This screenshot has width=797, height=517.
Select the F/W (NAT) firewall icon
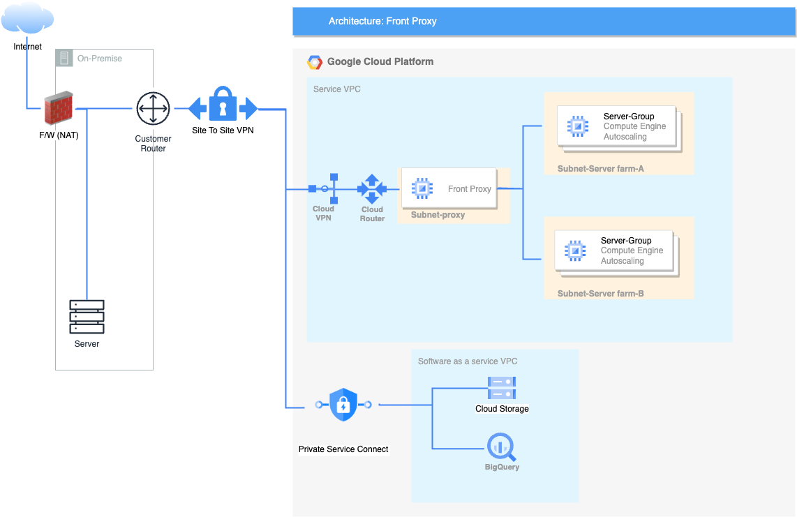pyautogui.click(x=59, y=107)
